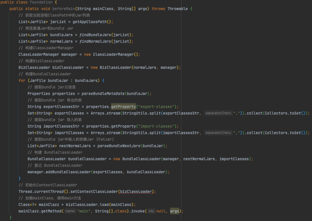Select the Throwable type in throws clause
Viewport: 312px width, 221px height.
point(177,9)
